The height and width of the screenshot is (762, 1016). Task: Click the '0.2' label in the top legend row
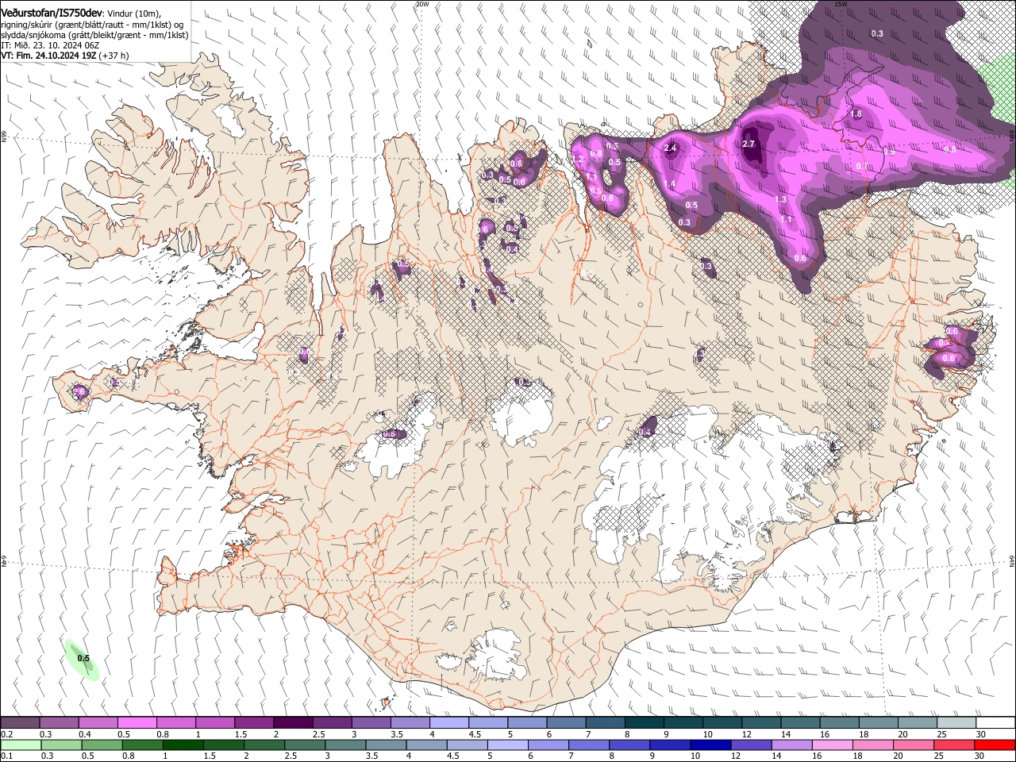(x=7, y=734)
